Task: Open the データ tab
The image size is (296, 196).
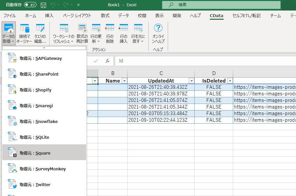Action: (123, 16)
